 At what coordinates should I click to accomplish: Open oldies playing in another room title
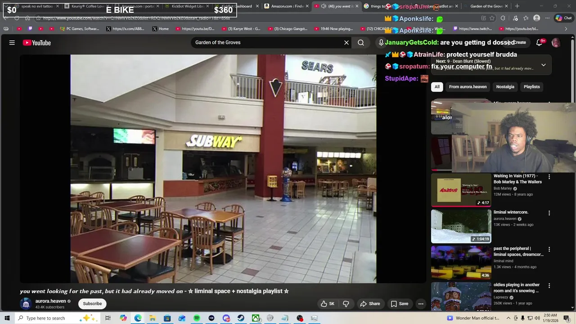pyautogui.click(x=516, y=288)
